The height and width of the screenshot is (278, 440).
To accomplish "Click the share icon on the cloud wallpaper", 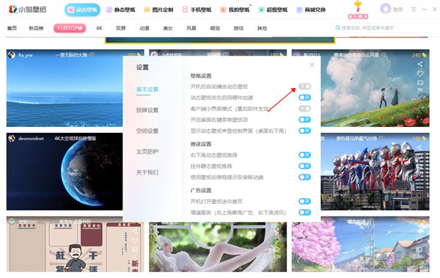I will tap(419, 65).
